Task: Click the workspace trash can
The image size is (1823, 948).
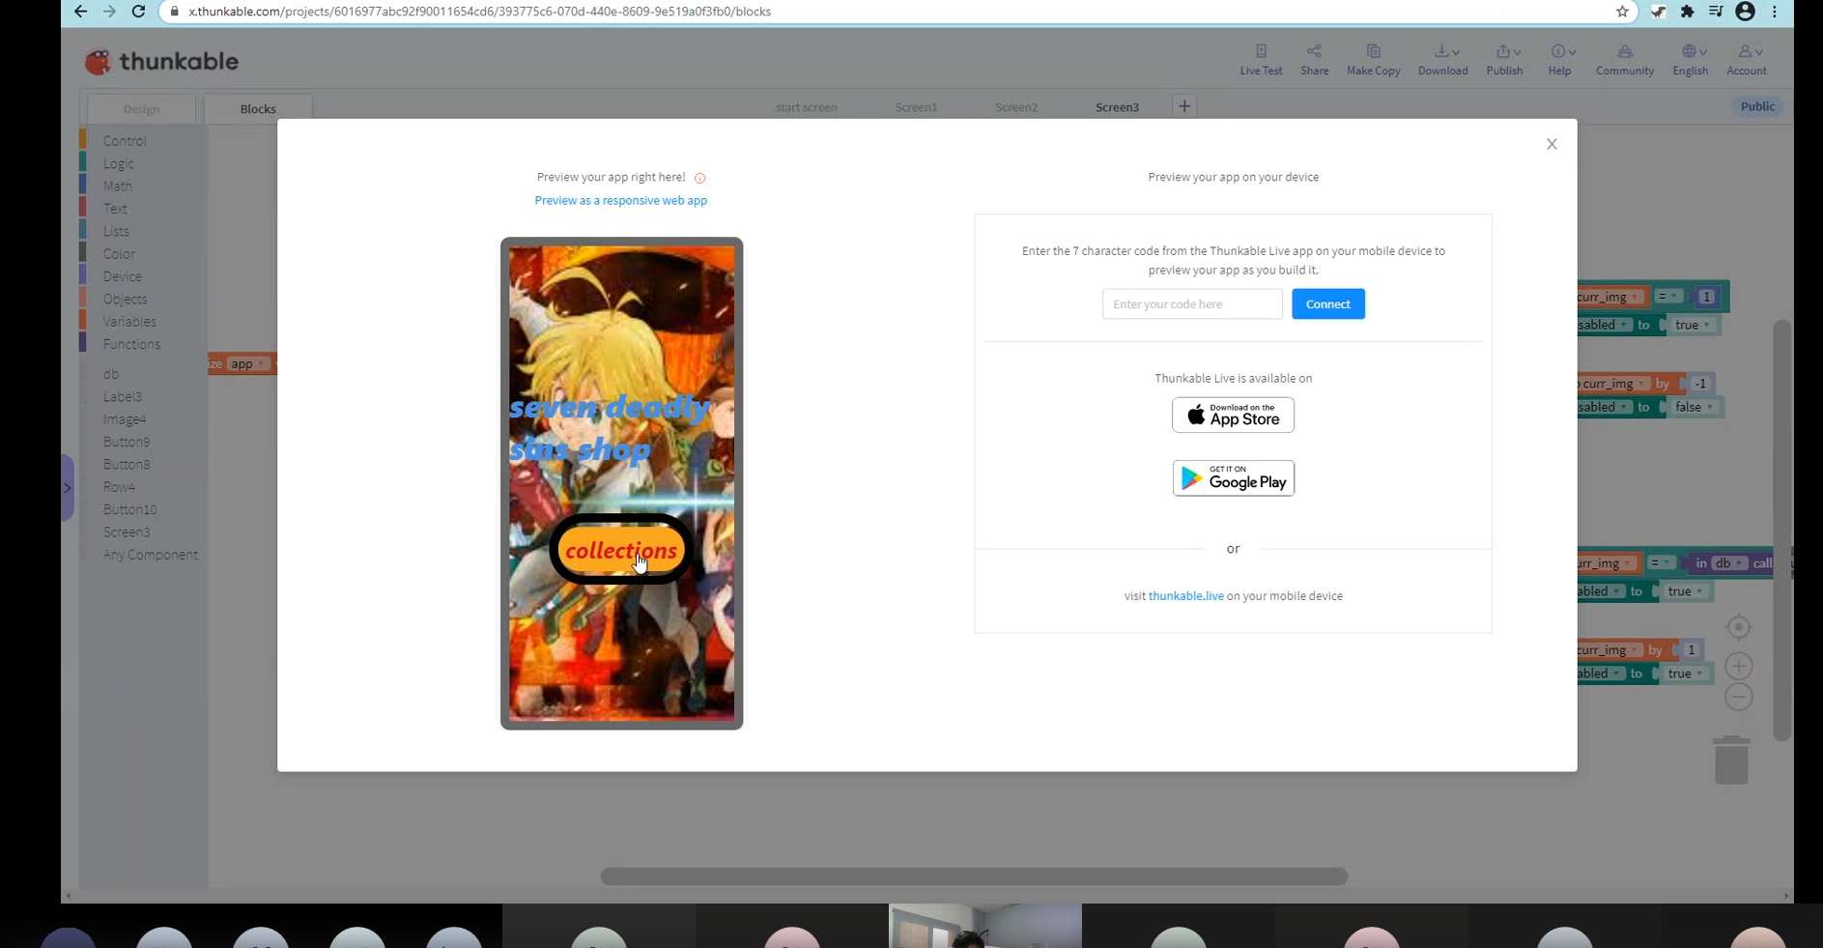Action: pyautogui.click(x=1731, y=760)
